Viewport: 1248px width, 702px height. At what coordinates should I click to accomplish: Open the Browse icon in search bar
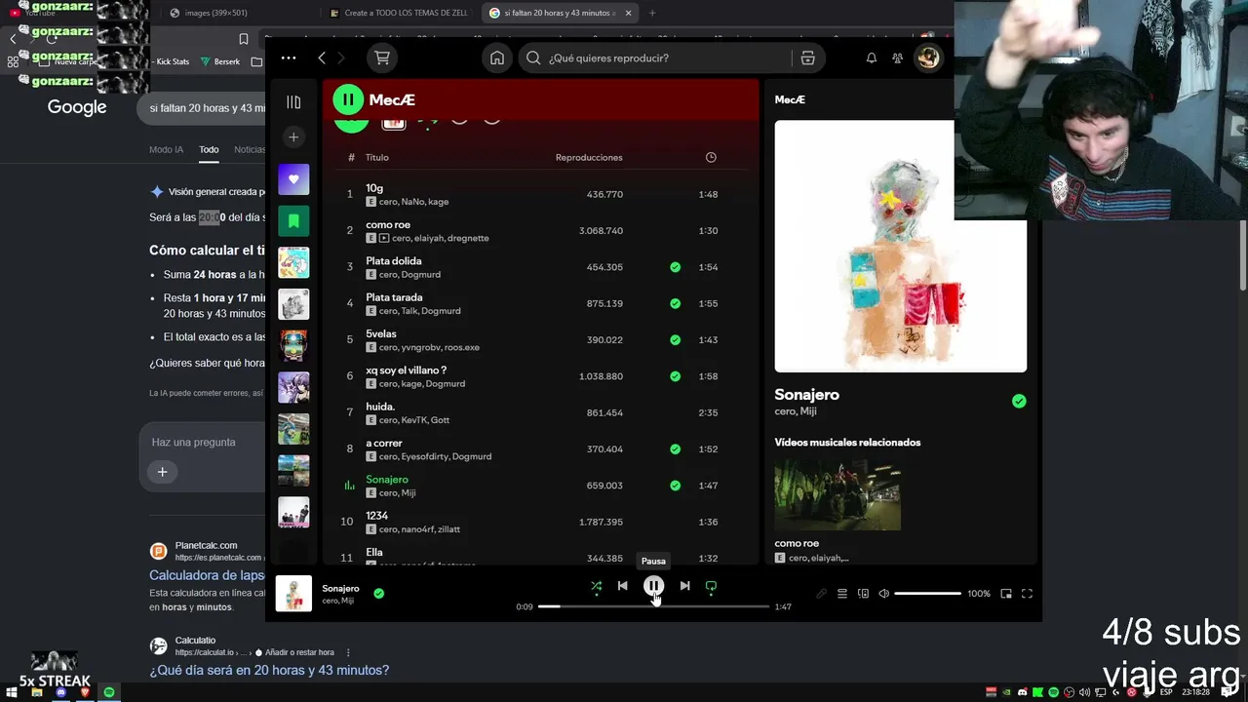807,58
